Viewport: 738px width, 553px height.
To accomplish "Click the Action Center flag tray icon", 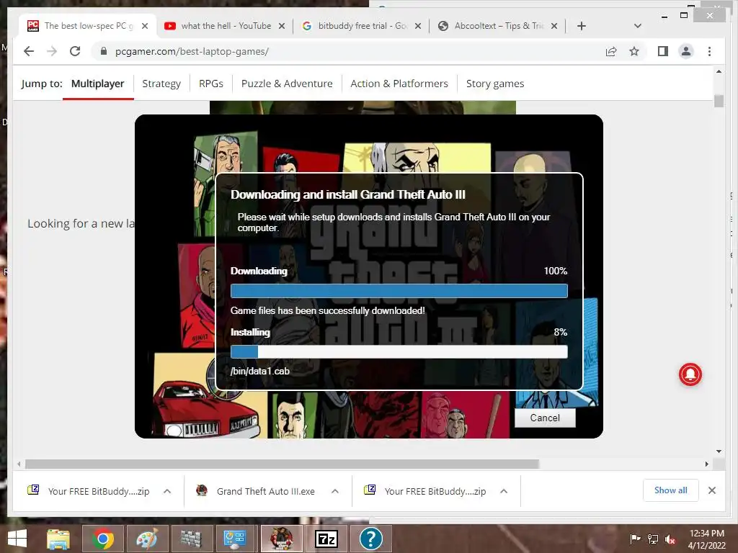I will 635,539.
